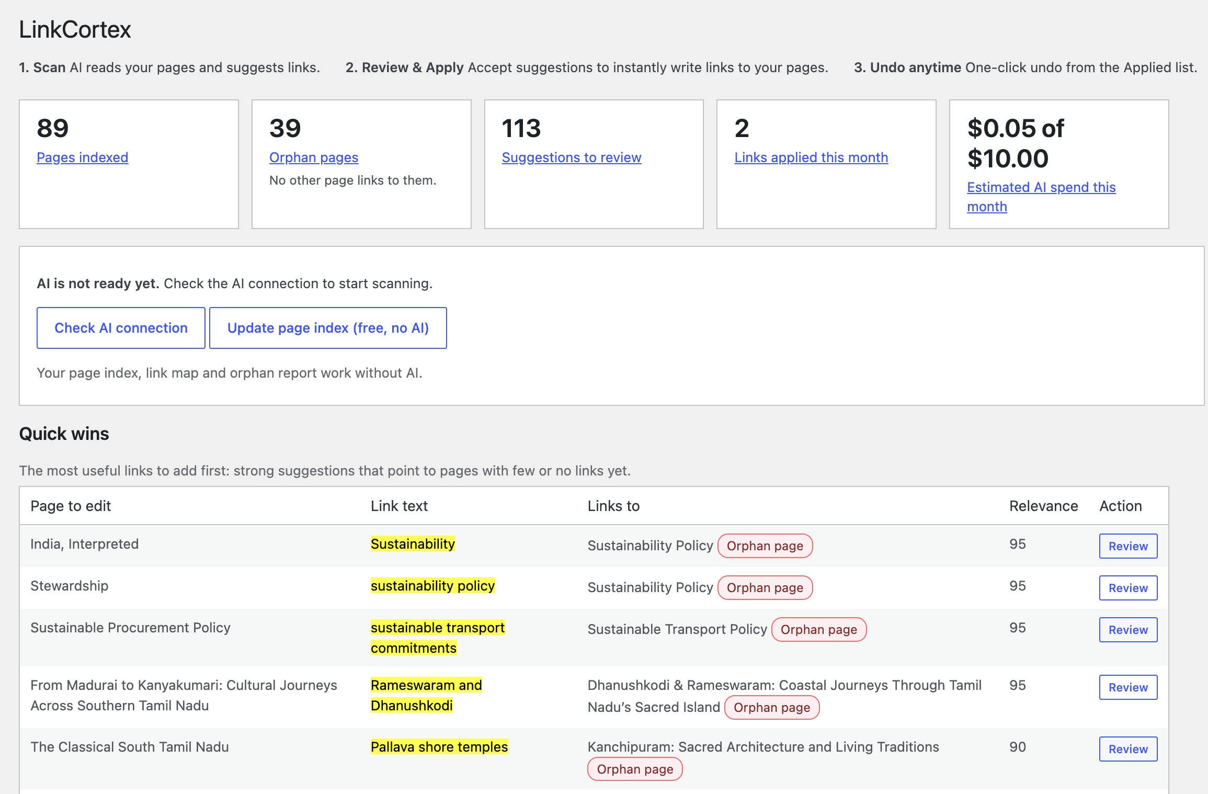This screenshot has width=1208, height=794.
Task: Click 'The Classical South Tamil Nadu' cell
Action: click(130, 747)
